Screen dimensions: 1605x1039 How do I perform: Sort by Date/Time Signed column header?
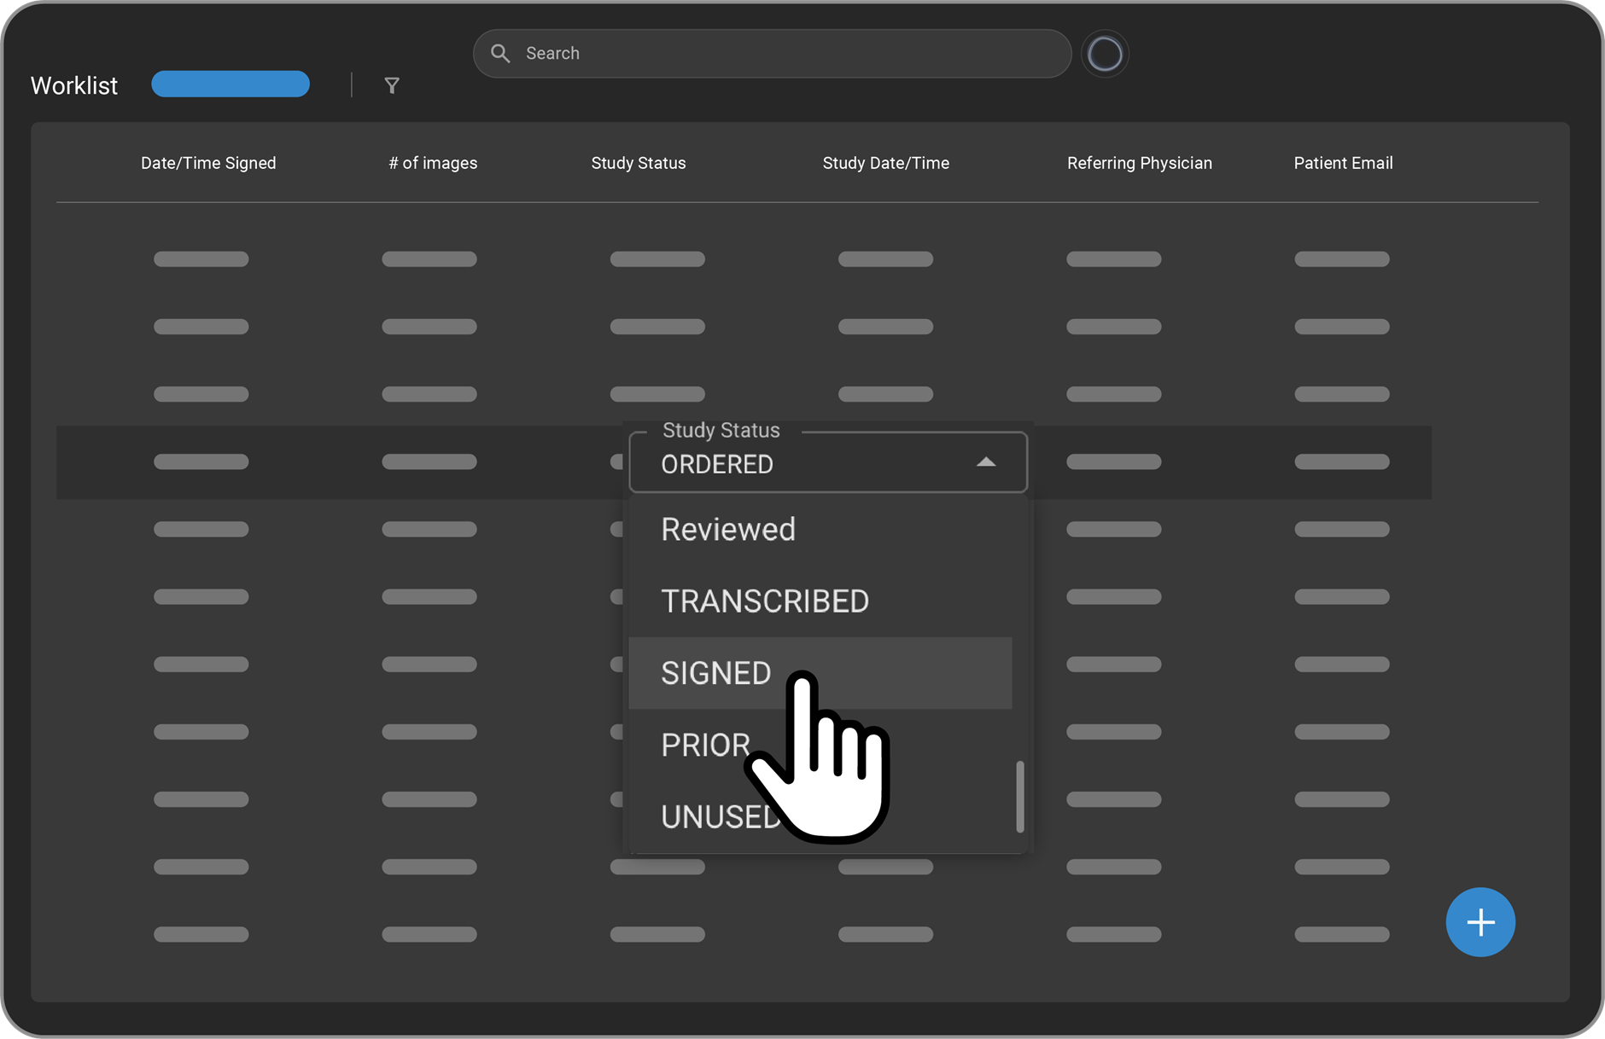[x=208, y=163]
